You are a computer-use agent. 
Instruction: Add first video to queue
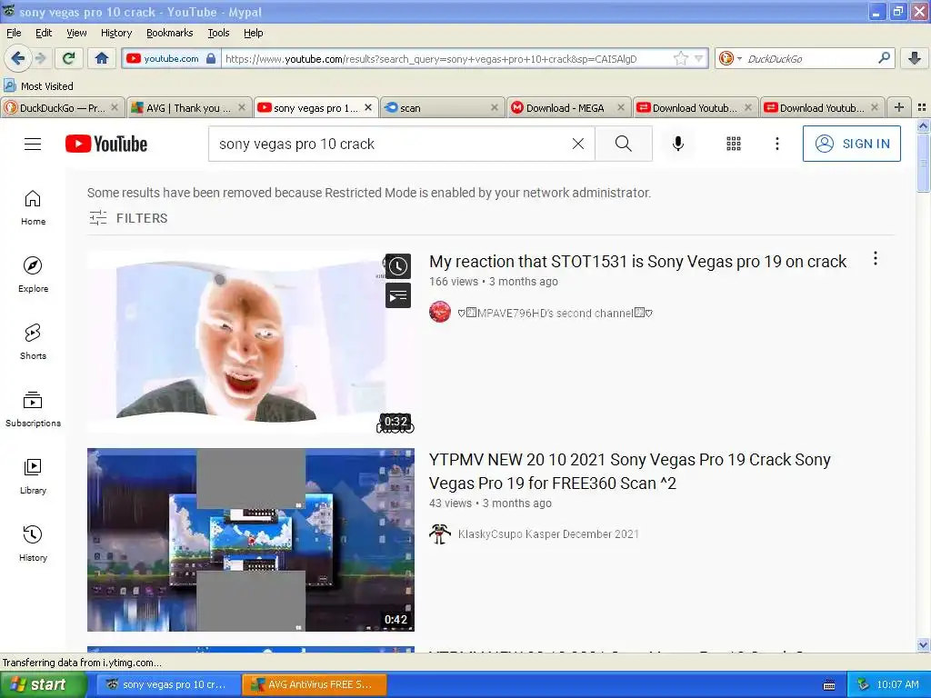click(398, 295)
